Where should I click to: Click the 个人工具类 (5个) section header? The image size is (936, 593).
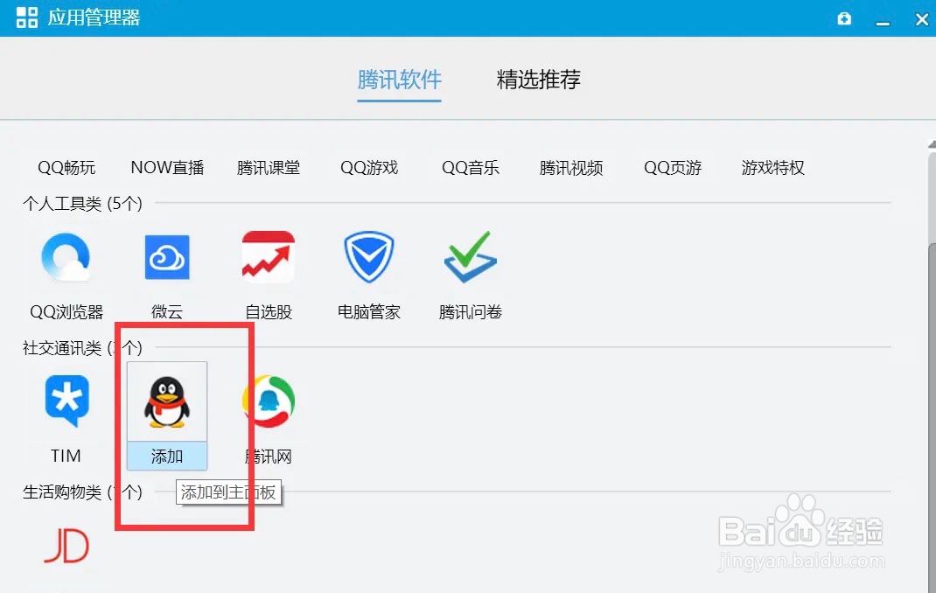tap(82, 204)
